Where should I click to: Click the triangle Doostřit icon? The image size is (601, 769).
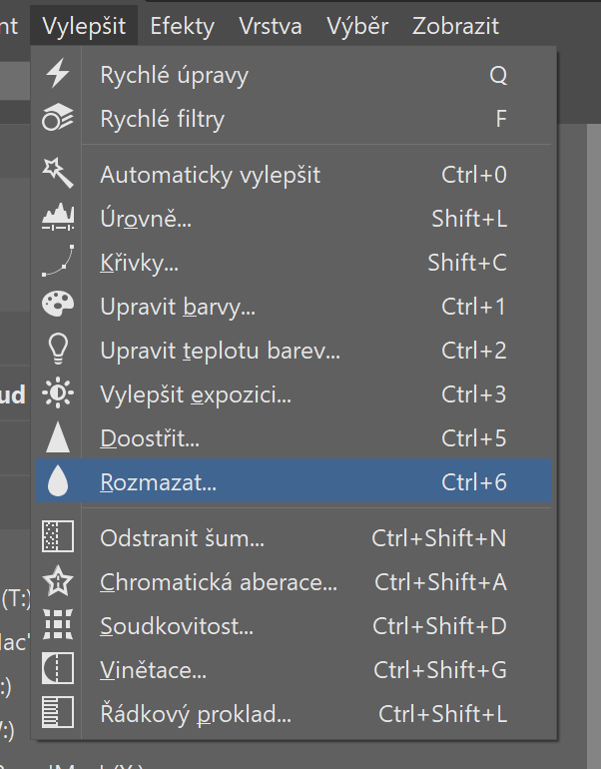[59, 438]
